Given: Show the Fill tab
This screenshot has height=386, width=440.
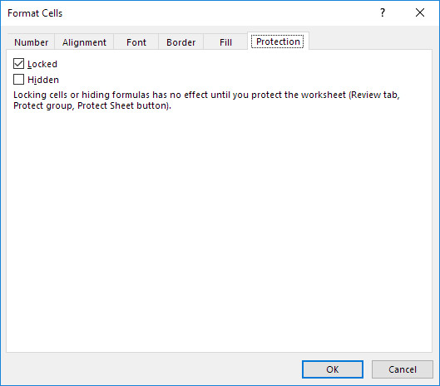Looking at the screenshot, I should [x=225, y=42].
